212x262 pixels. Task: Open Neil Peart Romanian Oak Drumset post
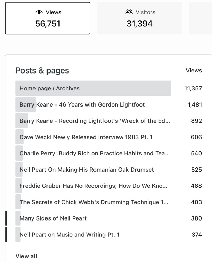(87, 170)
